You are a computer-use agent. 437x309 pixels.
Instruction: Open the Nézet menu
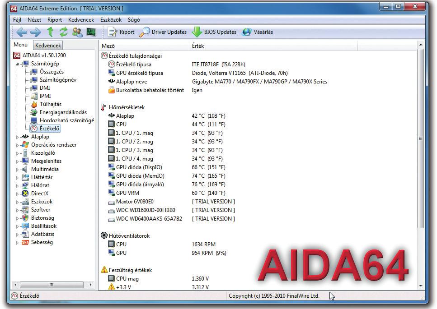coord(34,20)
